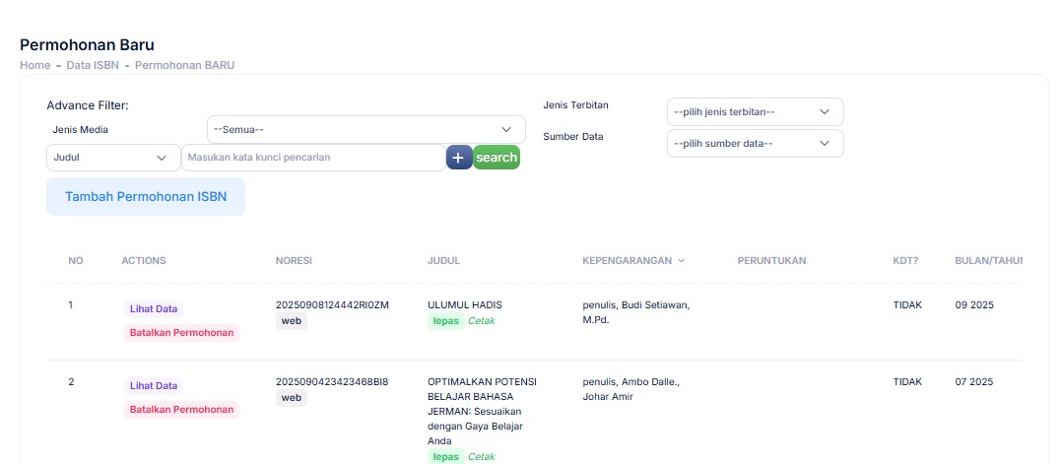Open the Jenis Media dropdown
This screenshot has width=1062, height=464.
point(364,129)
